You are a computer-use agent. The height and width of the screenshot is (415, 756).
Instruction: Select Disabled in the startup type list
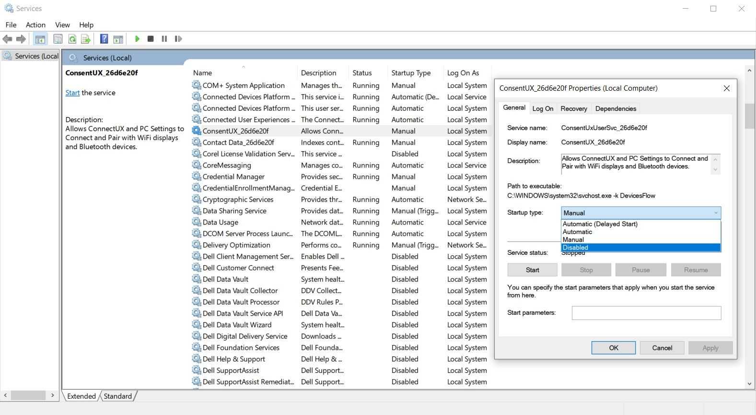[640, 248]
